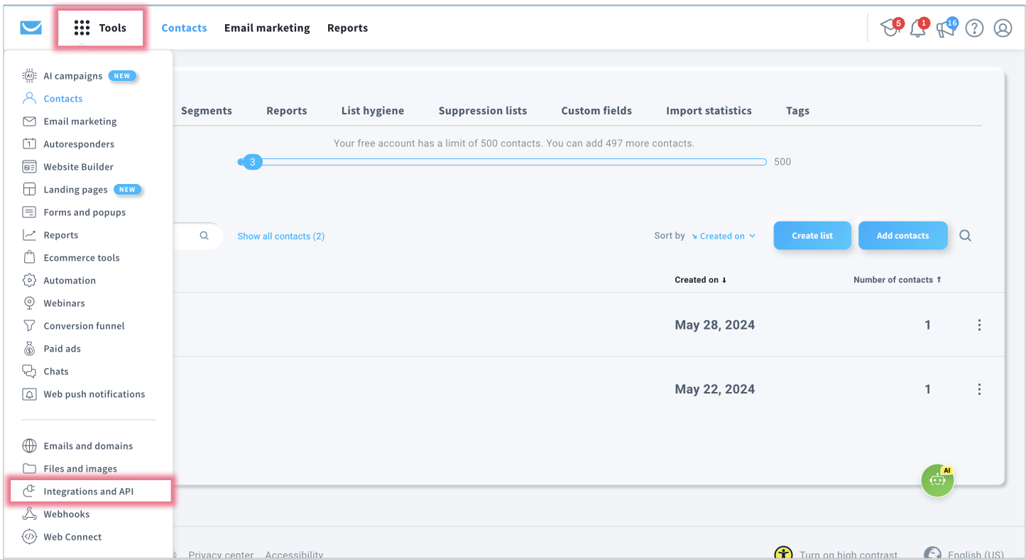
Task: Click the Add contacts button
Action: click(x=902, y=236)
